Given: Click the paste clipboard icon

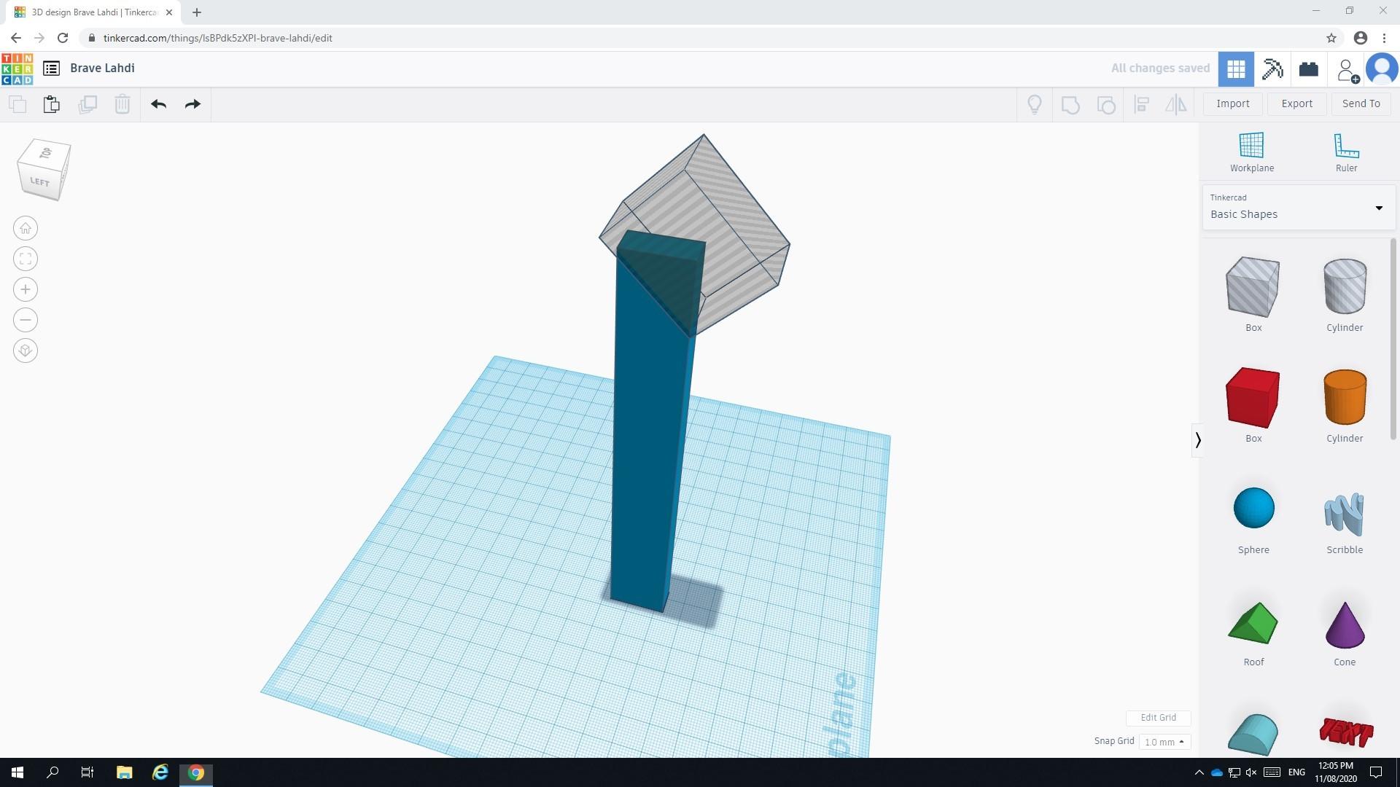Looking at the screenshot, I should tap(51, 104).
